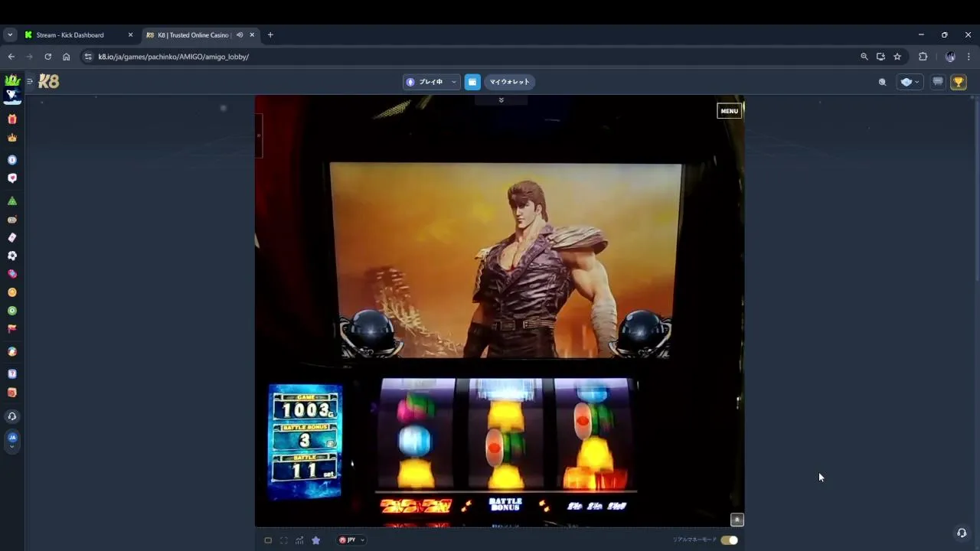Viewport: 980px width, 551px height.
Task: Click the address bar URL
Action: click(173, 57)
